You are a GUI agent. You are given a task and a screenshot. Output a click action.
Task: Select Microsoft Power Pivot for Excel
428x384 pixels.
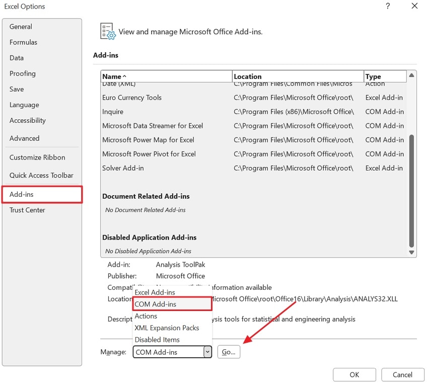[149, 154]
